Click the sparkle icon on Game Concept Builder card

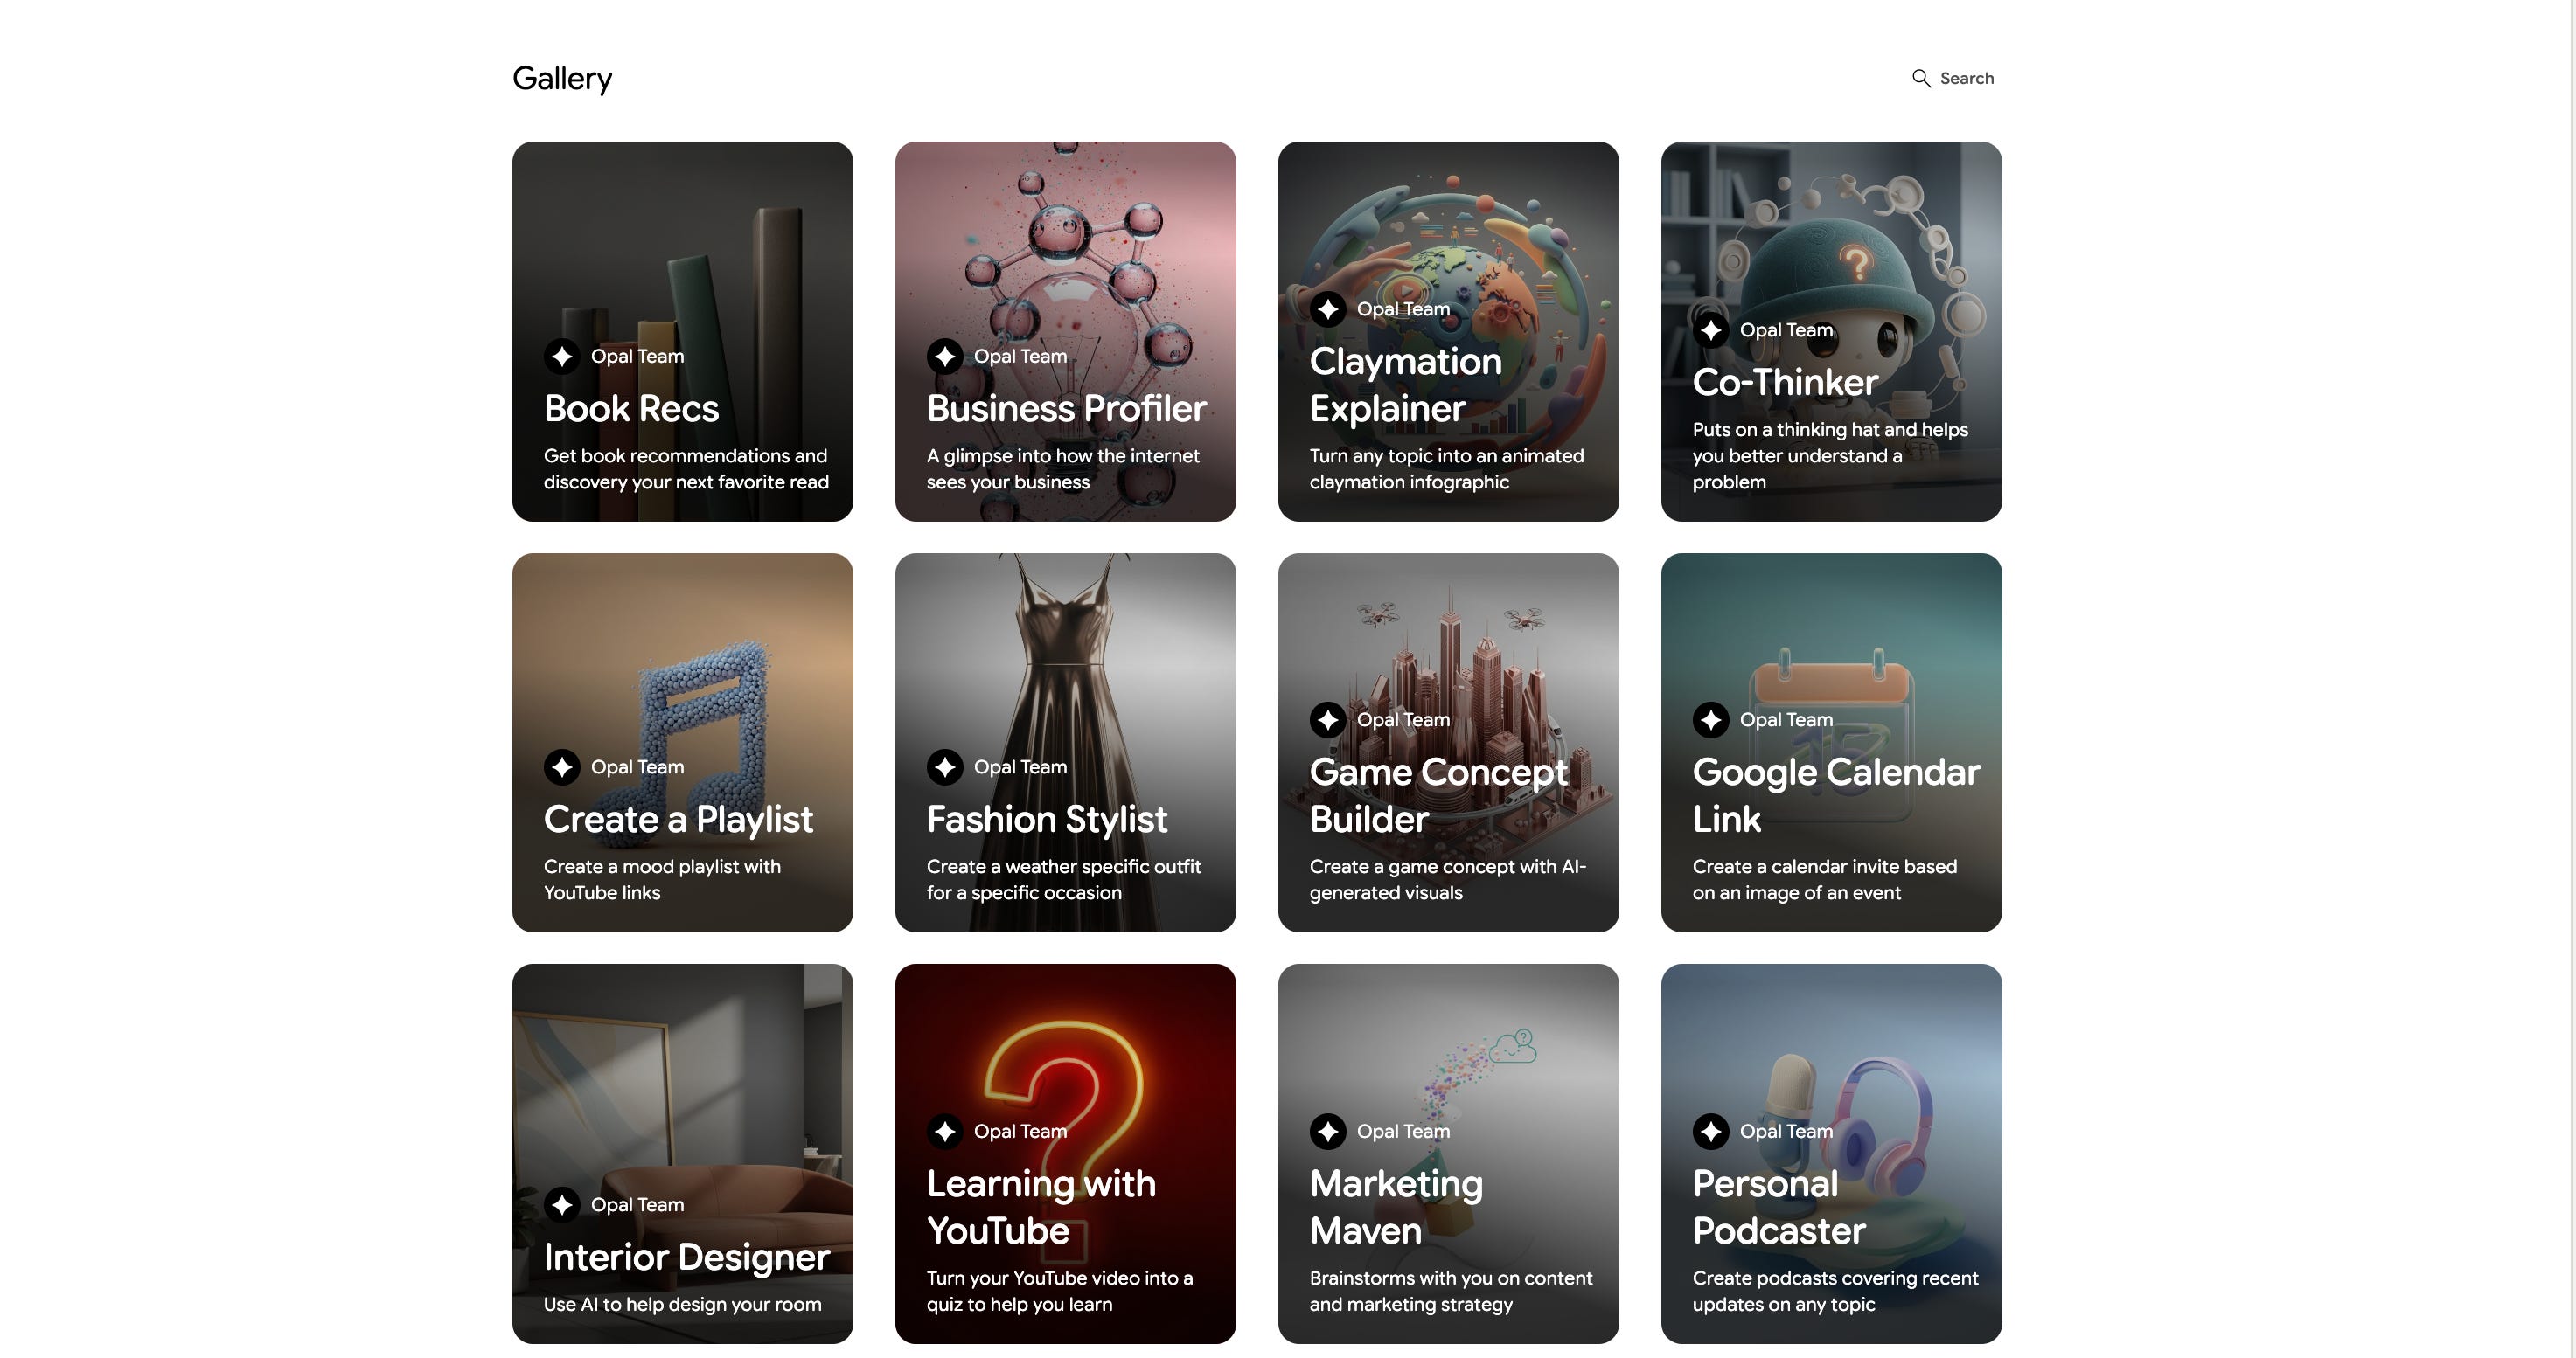[1328, 719]
